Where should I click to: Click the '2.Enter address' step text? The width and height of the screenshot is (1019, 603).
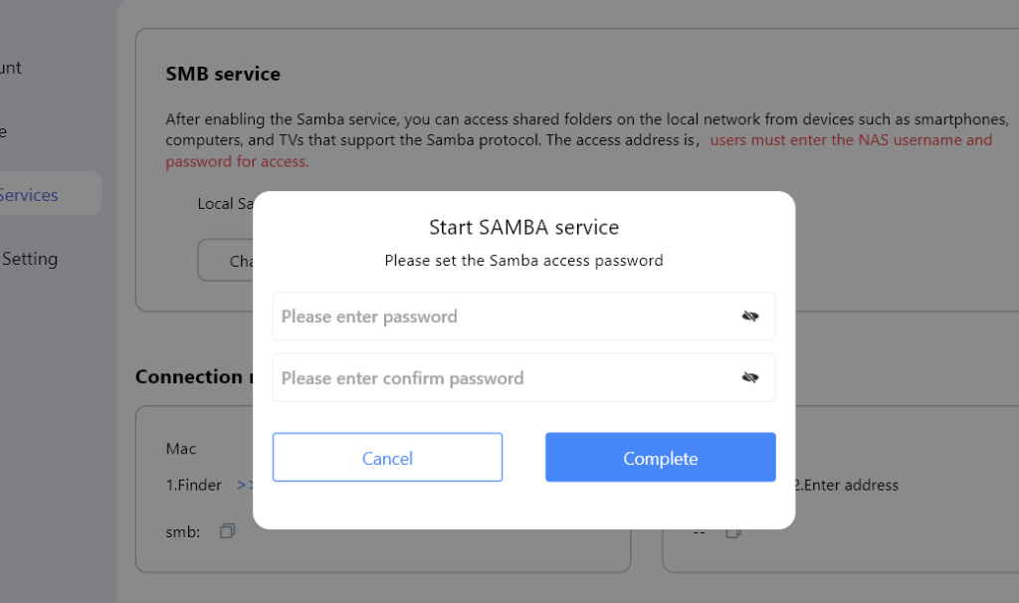[x=846, y=486]
